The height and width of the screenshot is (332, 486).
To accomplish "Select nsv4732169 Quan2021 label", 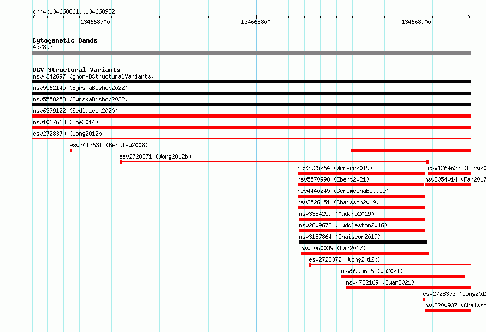I will pyautogui.click(x=380, y=282).
